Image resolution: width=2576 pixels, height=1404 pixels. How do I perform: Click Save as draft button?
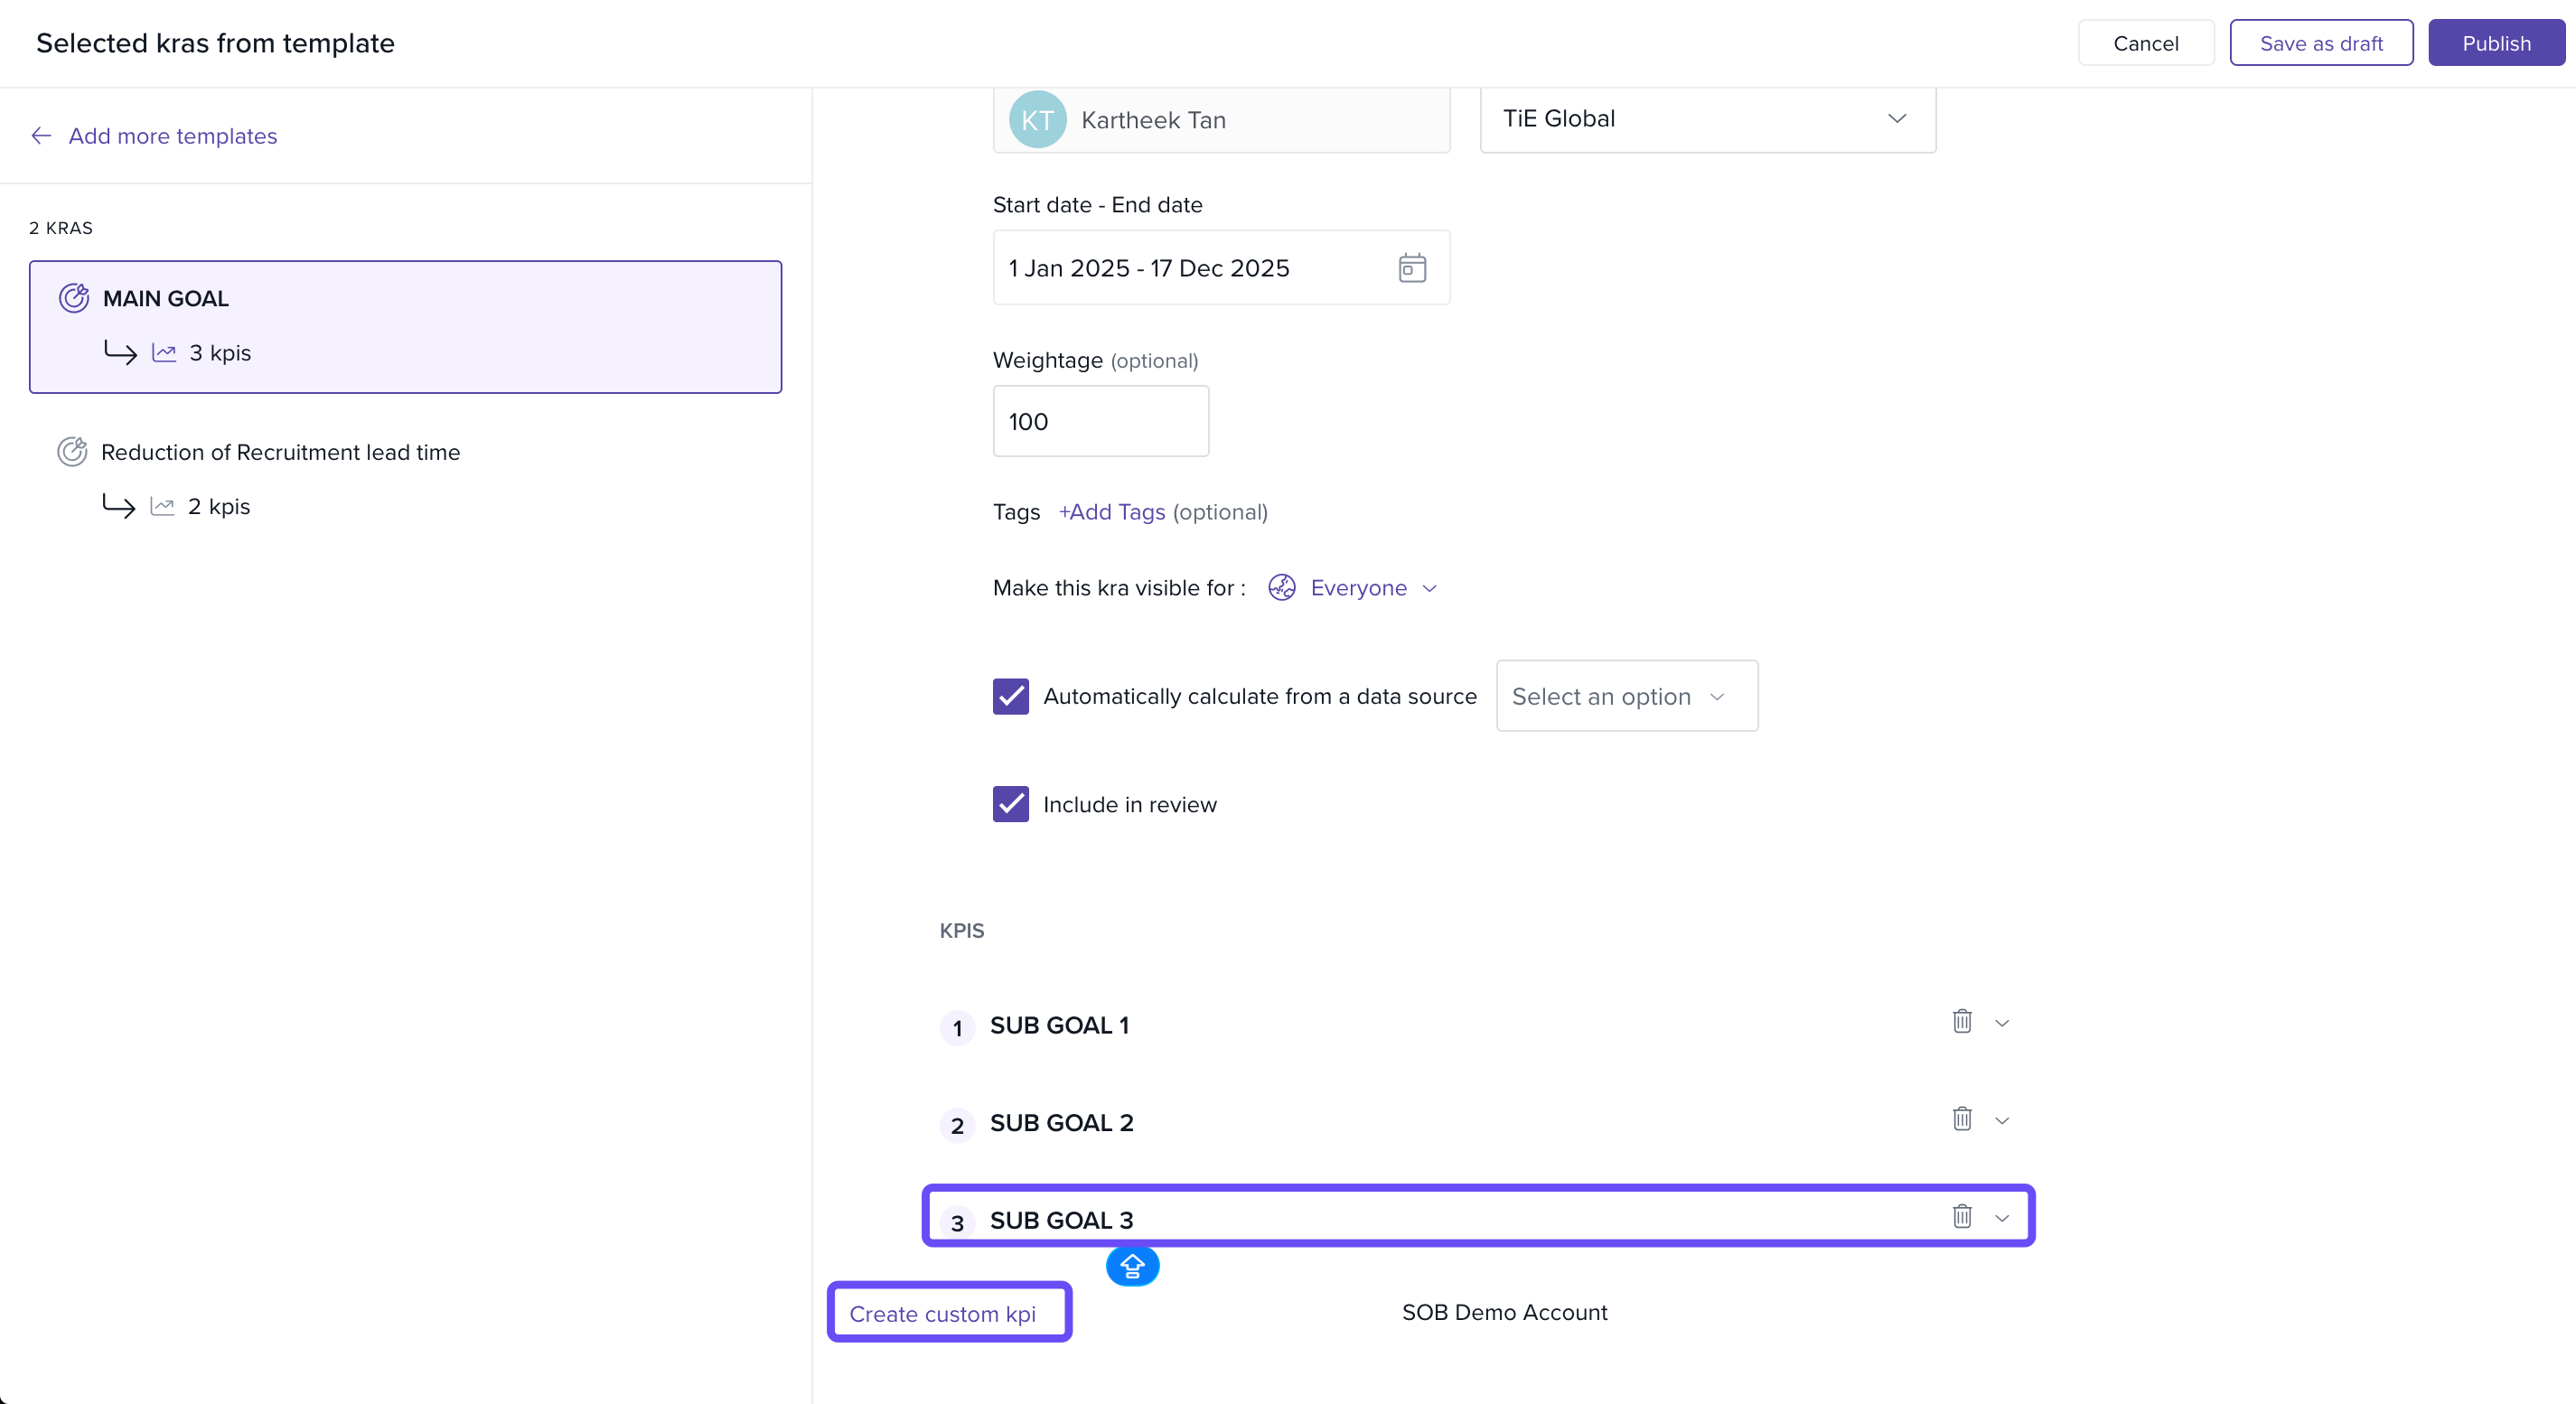(2320, 43)
